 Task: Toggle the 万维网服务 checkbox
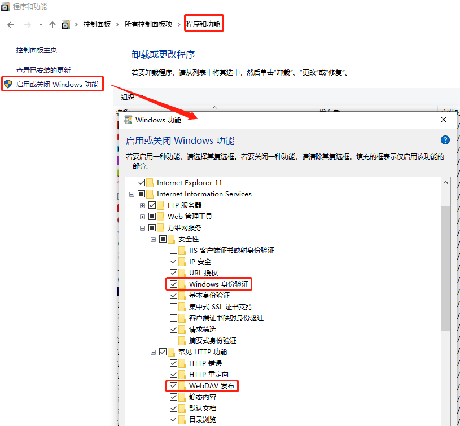(x=152, y=228)
